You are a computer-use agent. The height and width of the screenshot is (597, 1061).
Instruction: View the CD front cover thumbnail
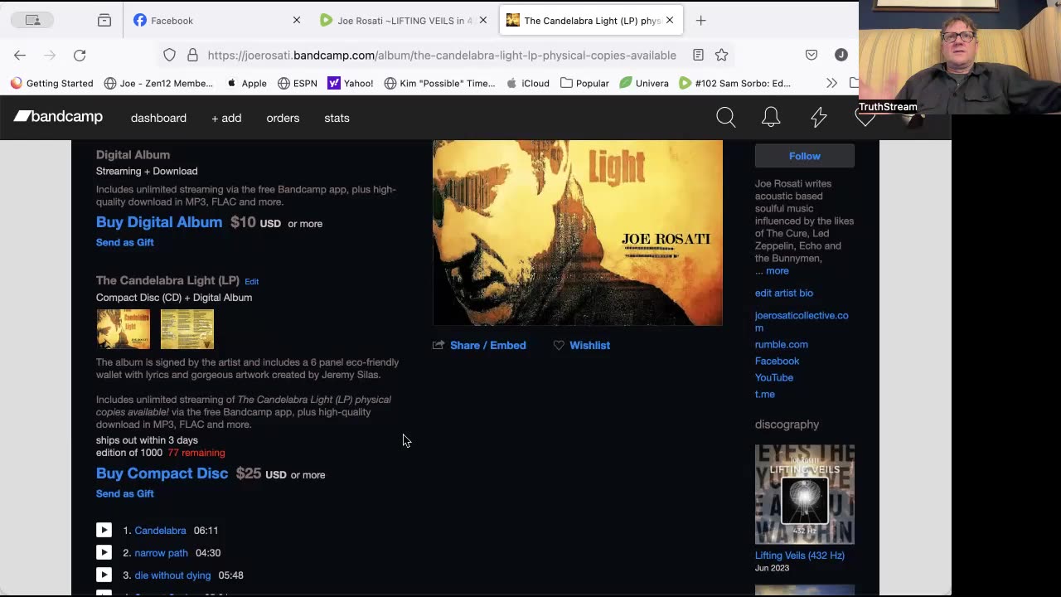(x=124, y=329)
